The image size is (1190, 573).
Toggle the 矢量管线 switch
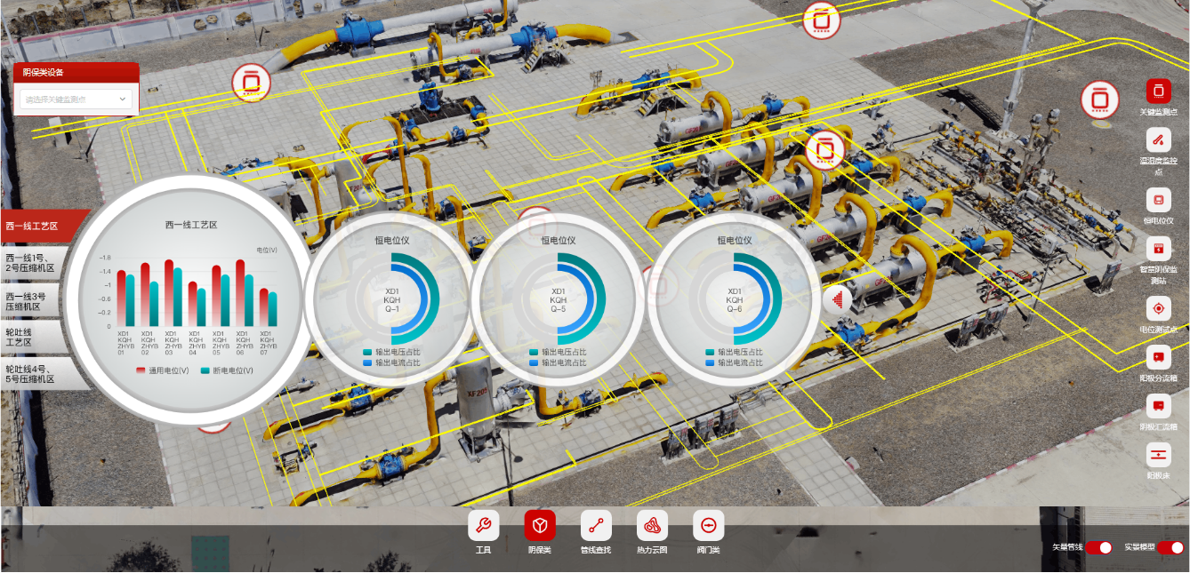pyautogui.click(x=1098, y=547)
